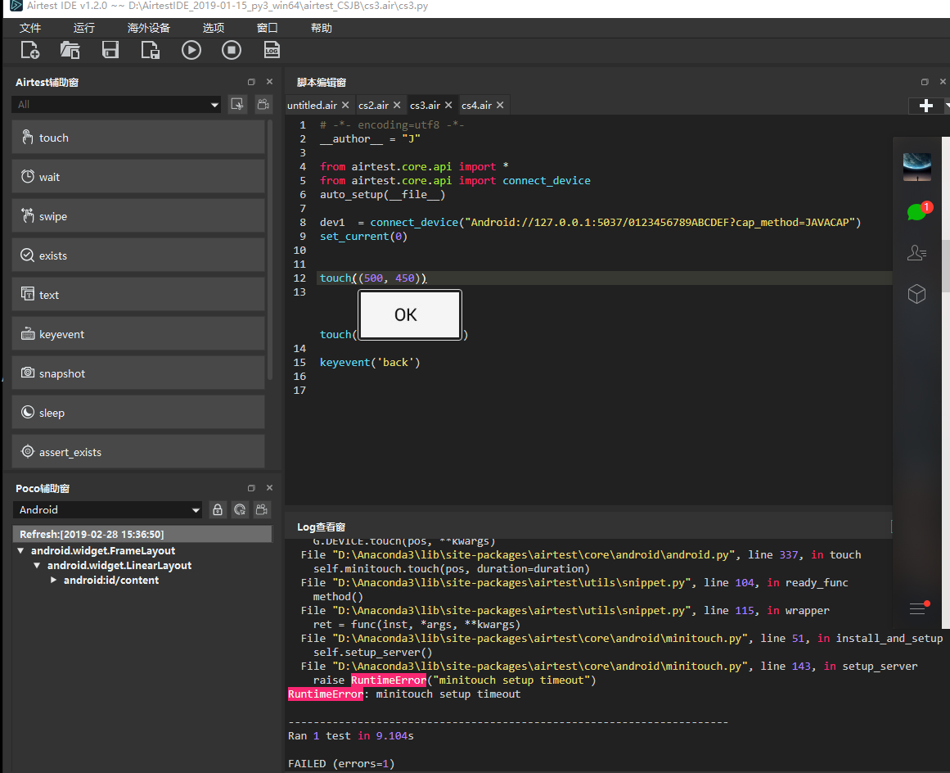950x773 pixels.
Task: Close the cs4.air tab
Action: pos(500,105)
